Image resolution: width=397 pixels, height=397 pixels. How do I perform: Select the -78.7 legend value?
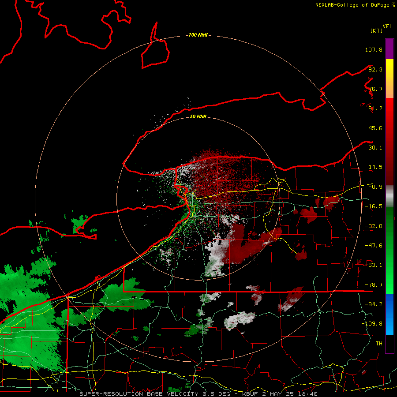tap(374, 285)
